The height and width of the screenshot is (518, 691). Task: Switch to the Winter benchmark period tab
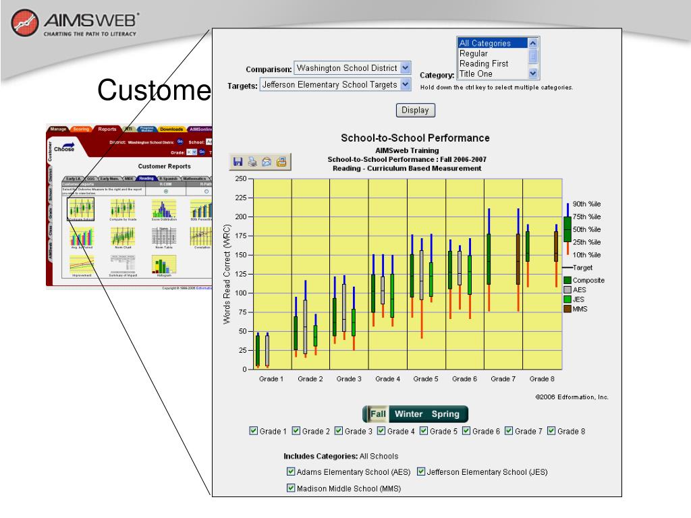coord(408,414)
